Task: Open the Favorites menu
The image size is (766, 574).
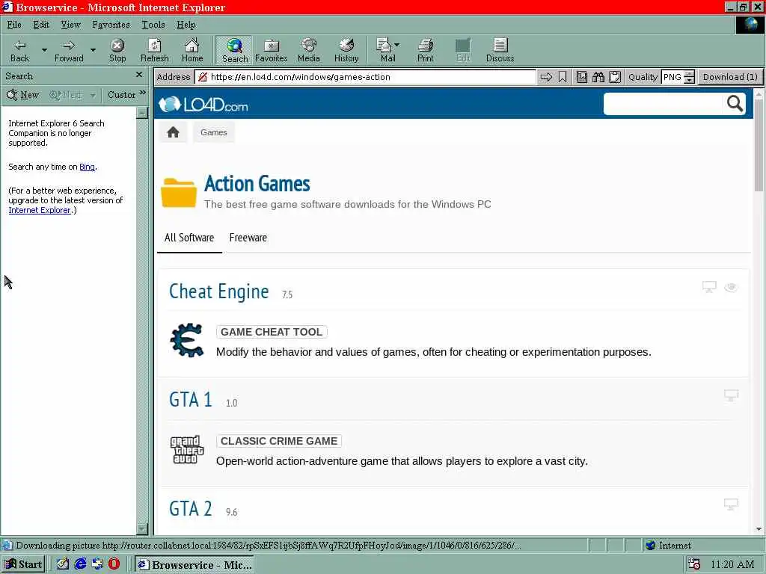Action: pos(111,25)
